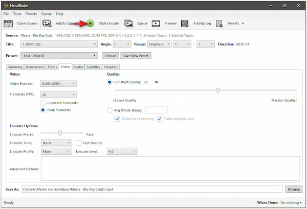Open the Queue window icon
307x209 pixels.
128,23
